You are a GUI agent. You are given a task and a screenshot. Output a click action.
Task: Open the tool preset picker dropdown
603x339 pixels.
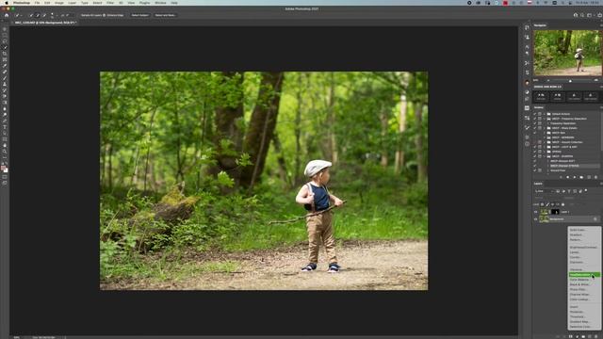21,15
